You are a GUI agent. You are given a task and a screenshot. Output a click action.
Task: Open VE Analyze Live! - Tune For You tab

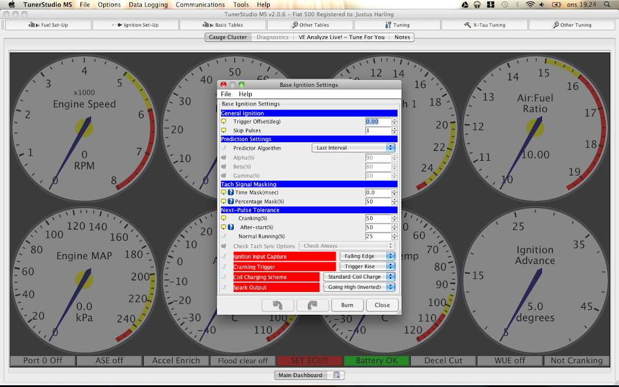click(x=342, y=37)
